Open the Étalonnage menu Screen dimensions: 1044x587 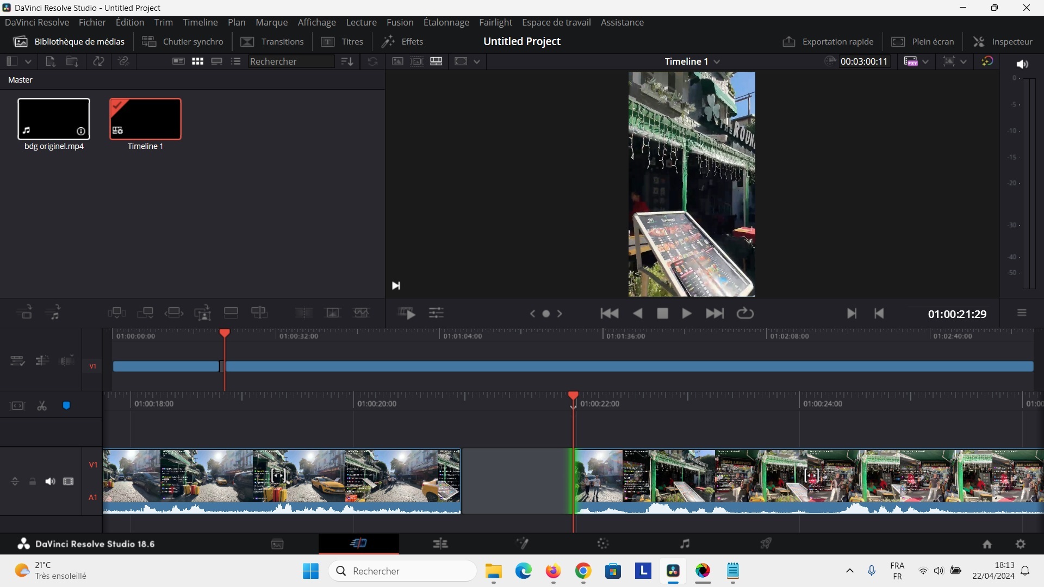(446, 22)
